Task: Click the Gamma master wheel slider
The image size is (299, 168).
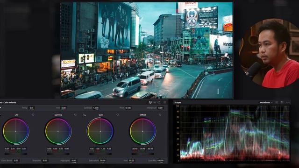Action: pos(58,154)
